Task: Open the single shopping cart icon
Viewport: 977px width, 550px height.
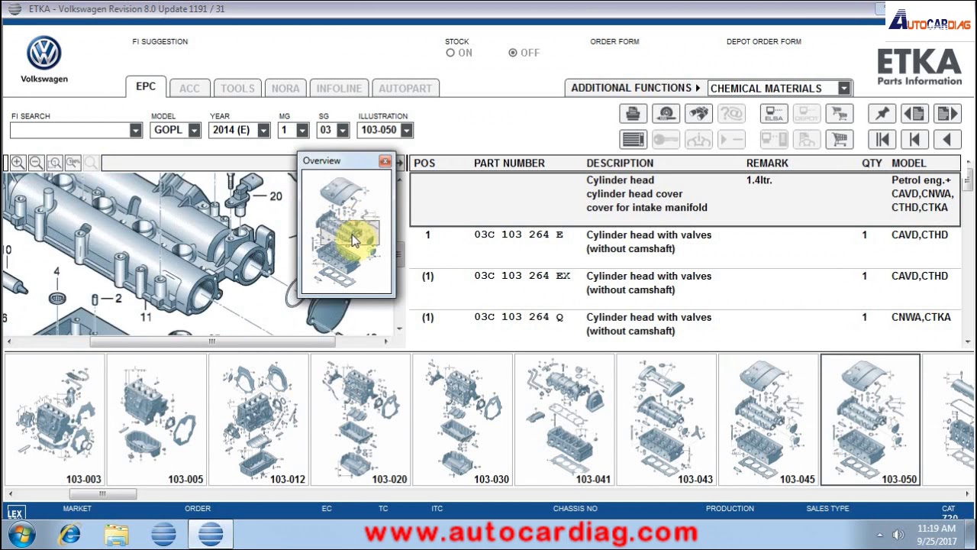Action: pyautogui.click(x=840, y=139)
